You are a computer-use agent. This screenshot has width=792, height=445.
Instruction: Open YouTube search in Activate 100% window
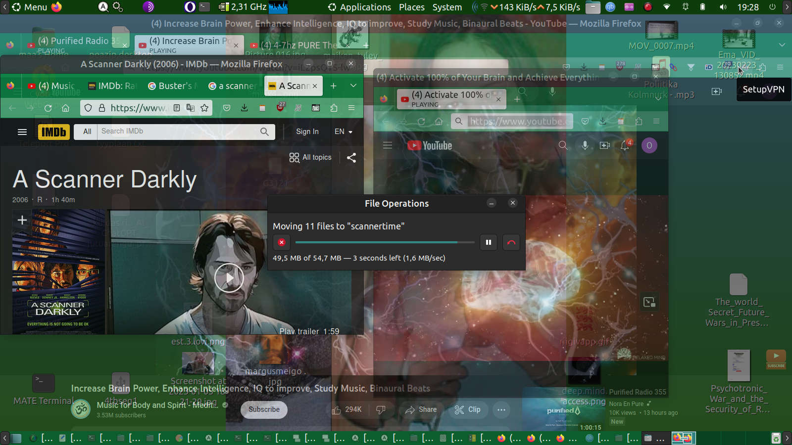tap(563, 145)
